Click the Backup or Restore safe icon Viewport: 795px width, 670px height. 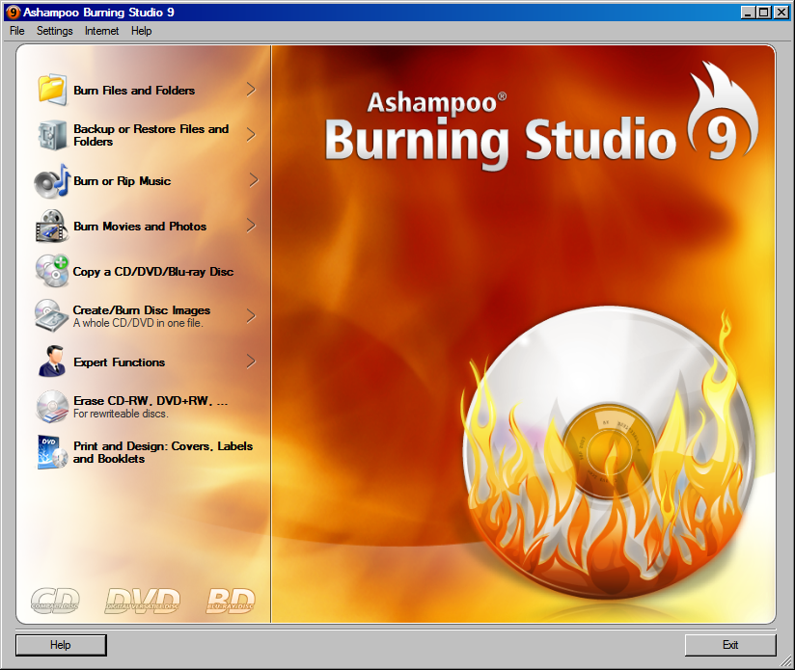pyautogui.click(x=52, y=135)
